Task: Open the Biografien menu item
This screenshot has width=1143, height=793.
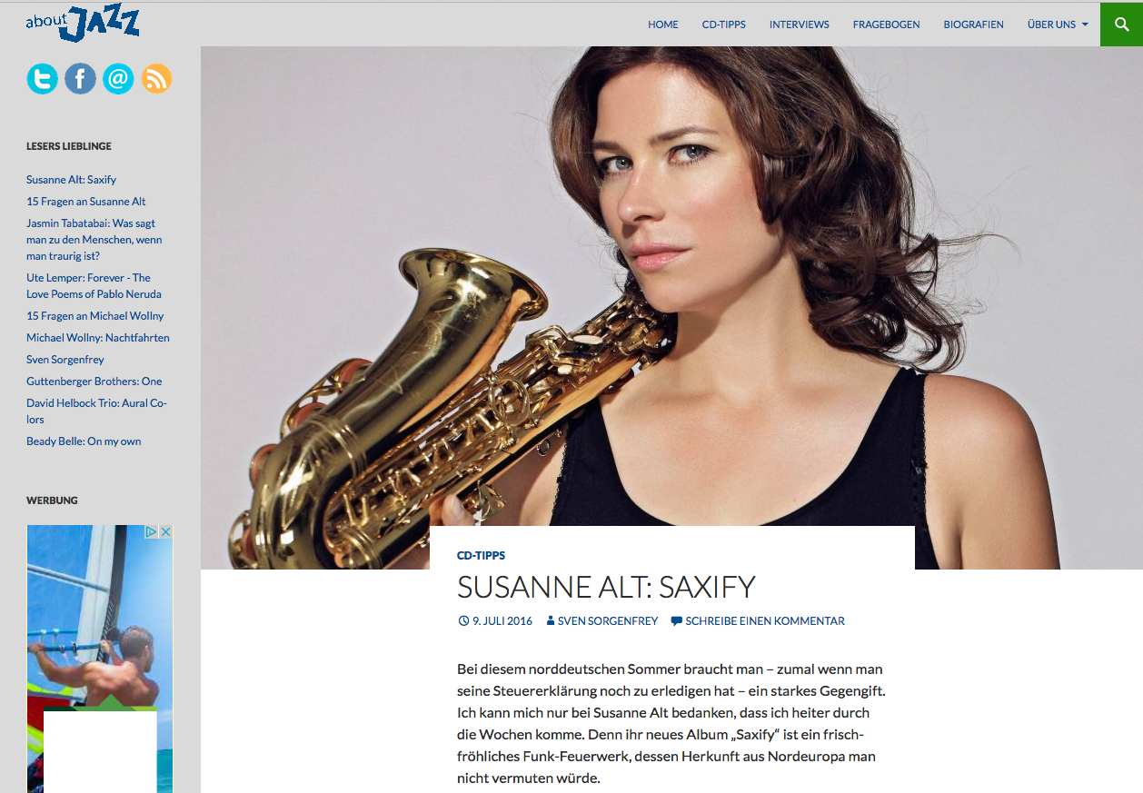Action: tap(974, 25)
